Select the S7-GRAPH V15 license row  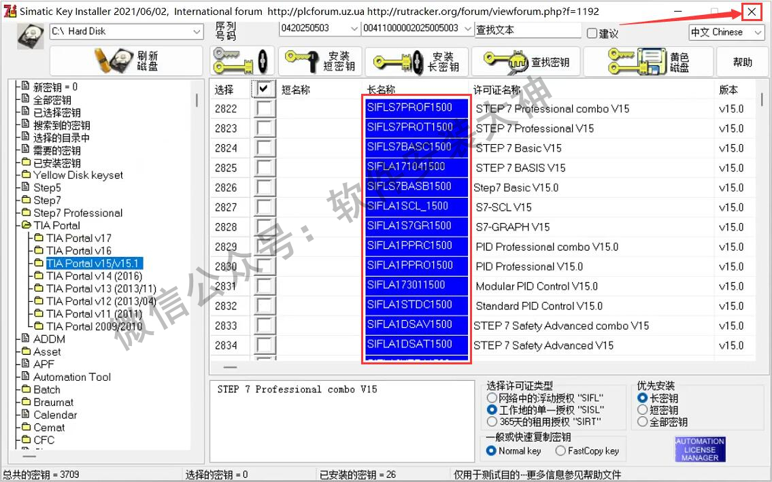pyautogui.click(x=513, y=227)
